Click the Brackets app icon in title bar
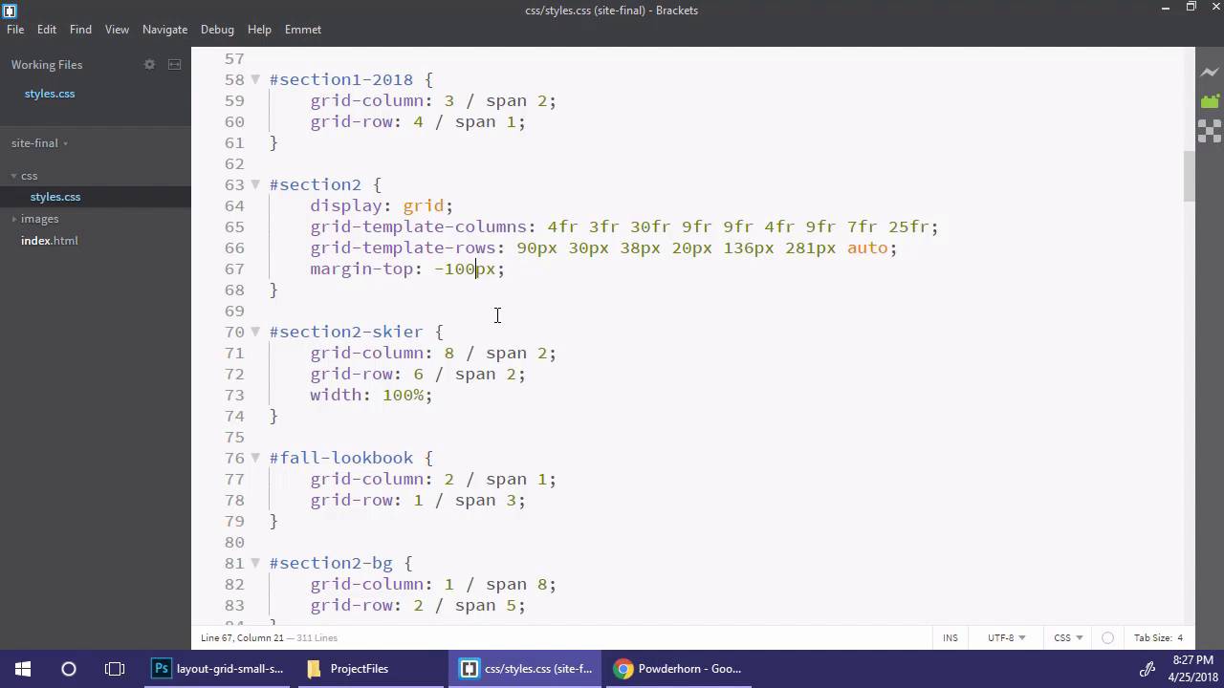This screenshot has height=688, width=1224. 10,11
